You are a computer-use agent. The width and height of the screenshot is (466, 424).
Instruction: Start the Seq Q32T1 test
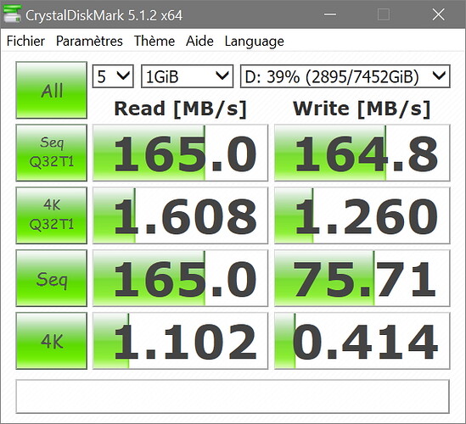[x=52, y=153]
